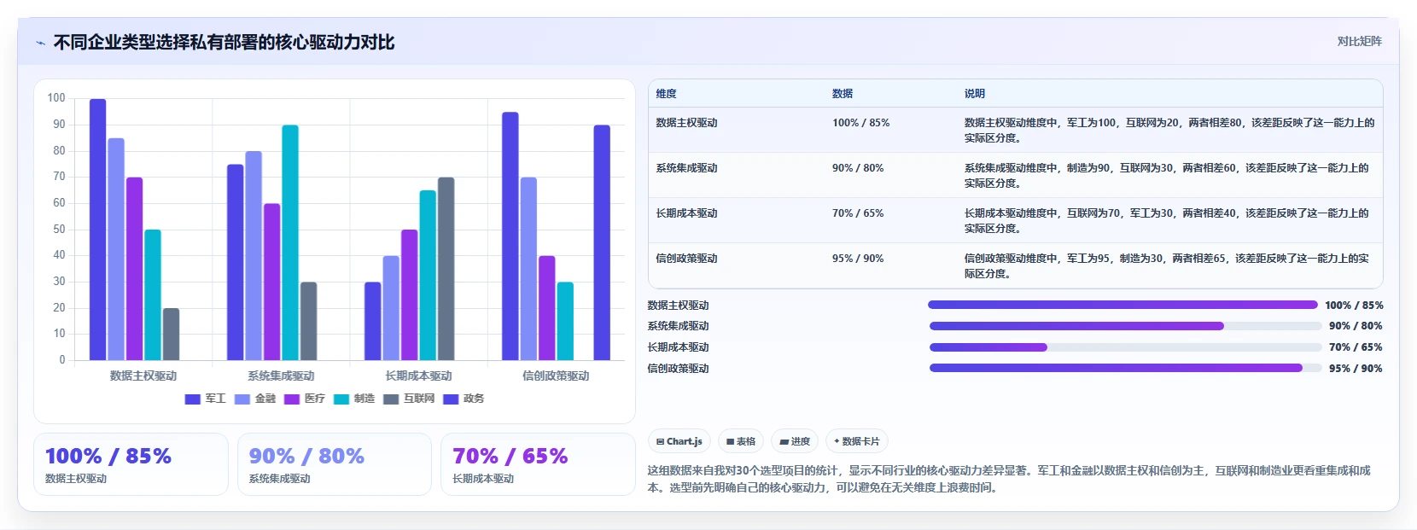This screenshot has height=530, width=1417.
Task: Click the 长期成本驱动 label in progress list
Action: 678,347
